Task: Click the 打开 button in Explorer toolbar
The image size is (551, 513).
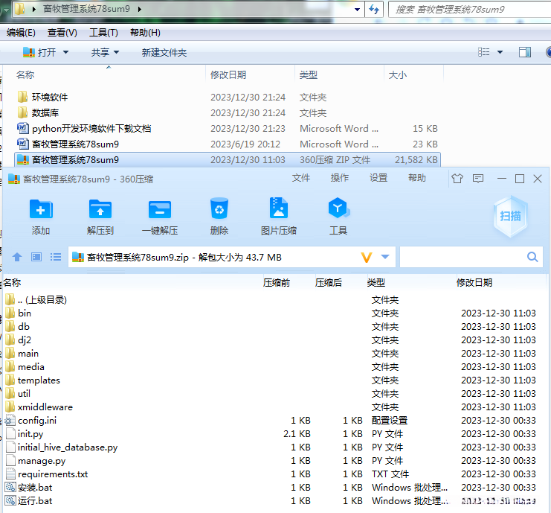Action: point(39,53)
